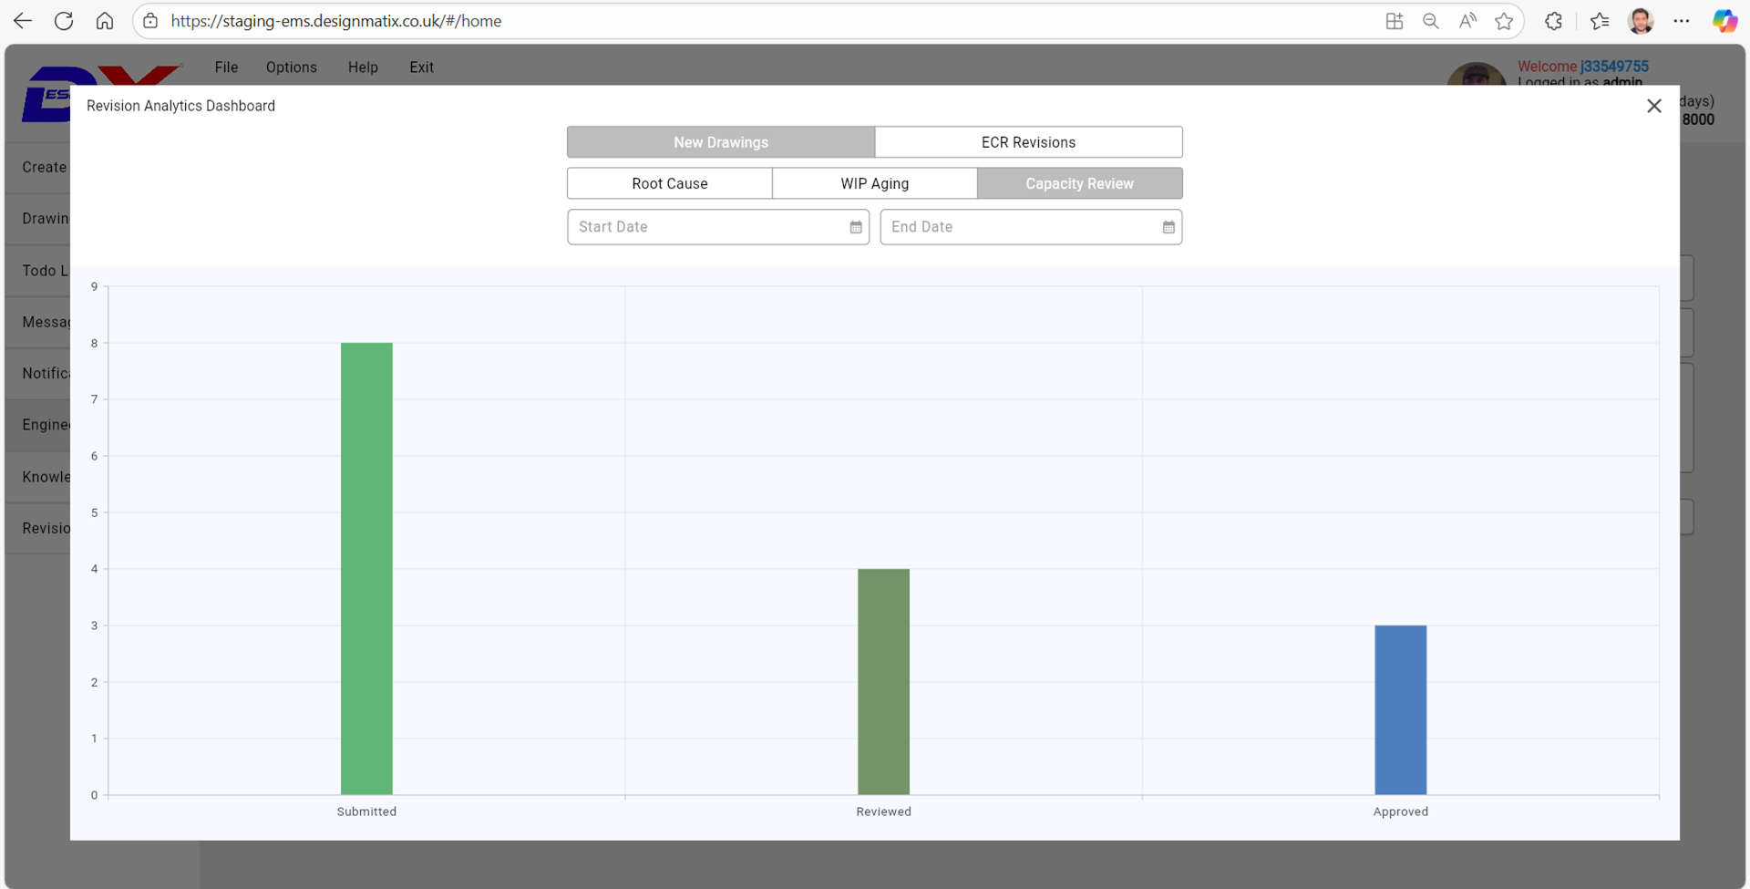Switch to New Drawings toggle
Image resolution: width=1750 pixels, height=889 pixels.
click(720, 142)
